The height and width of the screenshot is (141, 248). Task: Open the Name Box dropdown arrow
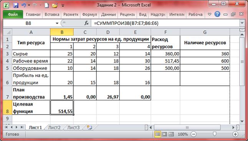tap(57, 23)
